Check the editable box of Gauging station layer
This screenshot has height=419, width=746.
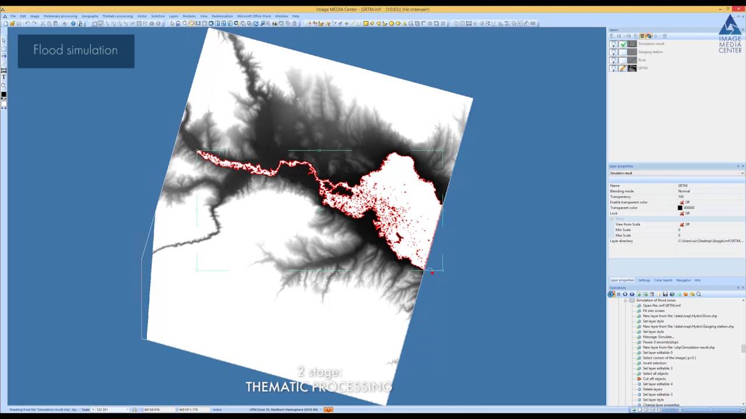point(623,52)
